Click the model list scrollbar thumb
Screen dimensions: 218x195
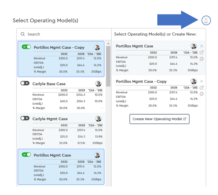(x=108, y=66)
